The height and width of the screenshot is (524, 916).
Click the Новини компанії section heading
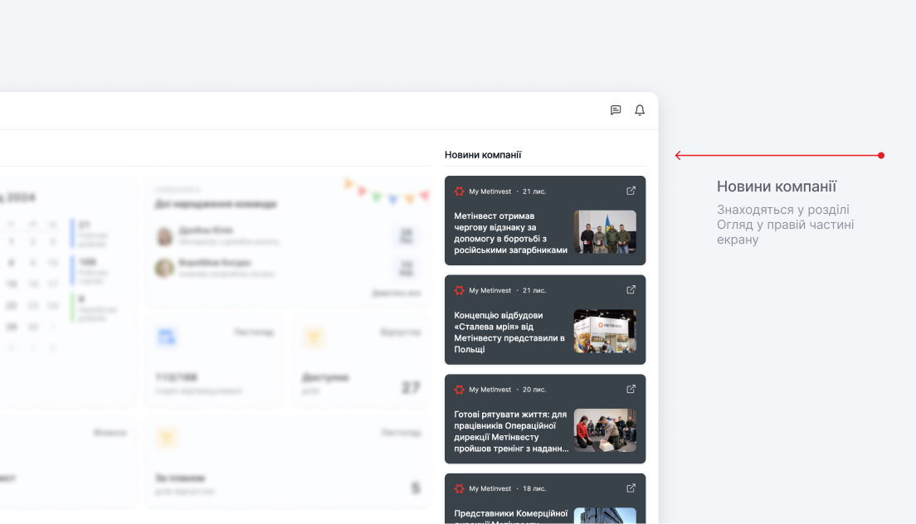pyautogui.click(x=483, y=155)
